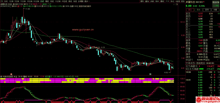Click the 画线 drawing tool button

162,1
